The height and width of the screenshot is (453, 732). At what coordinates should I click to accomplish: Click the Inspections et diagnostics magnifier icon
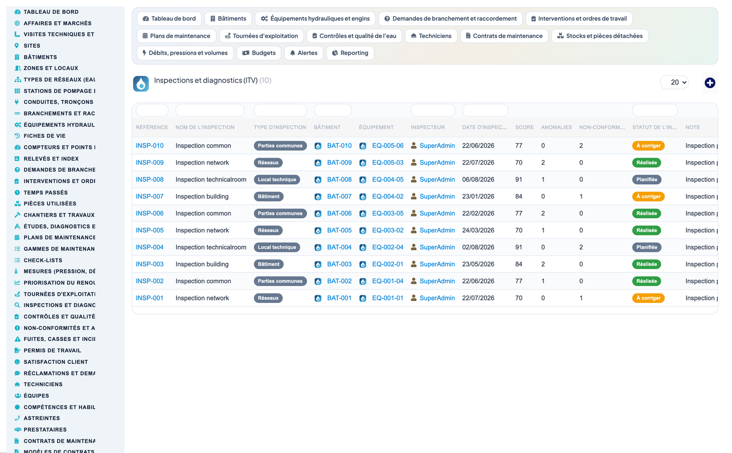pos(17,305)
